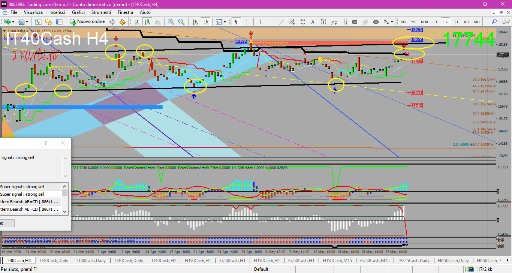Select the arrow cursor tool
The width and height of the screenshot is (512, 273).
pyautogui.click(x=236, y=22)
